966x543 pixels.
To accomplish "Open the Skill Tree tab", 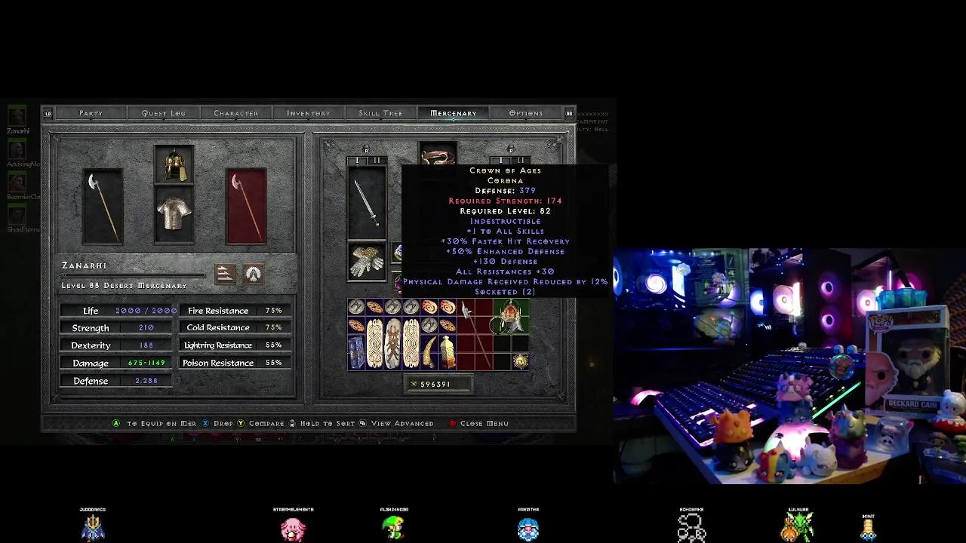I will click(x=380, y=113).
